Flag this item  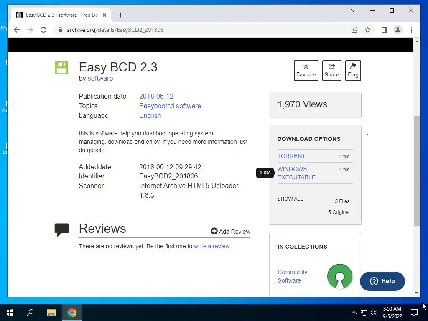point(353,70)
